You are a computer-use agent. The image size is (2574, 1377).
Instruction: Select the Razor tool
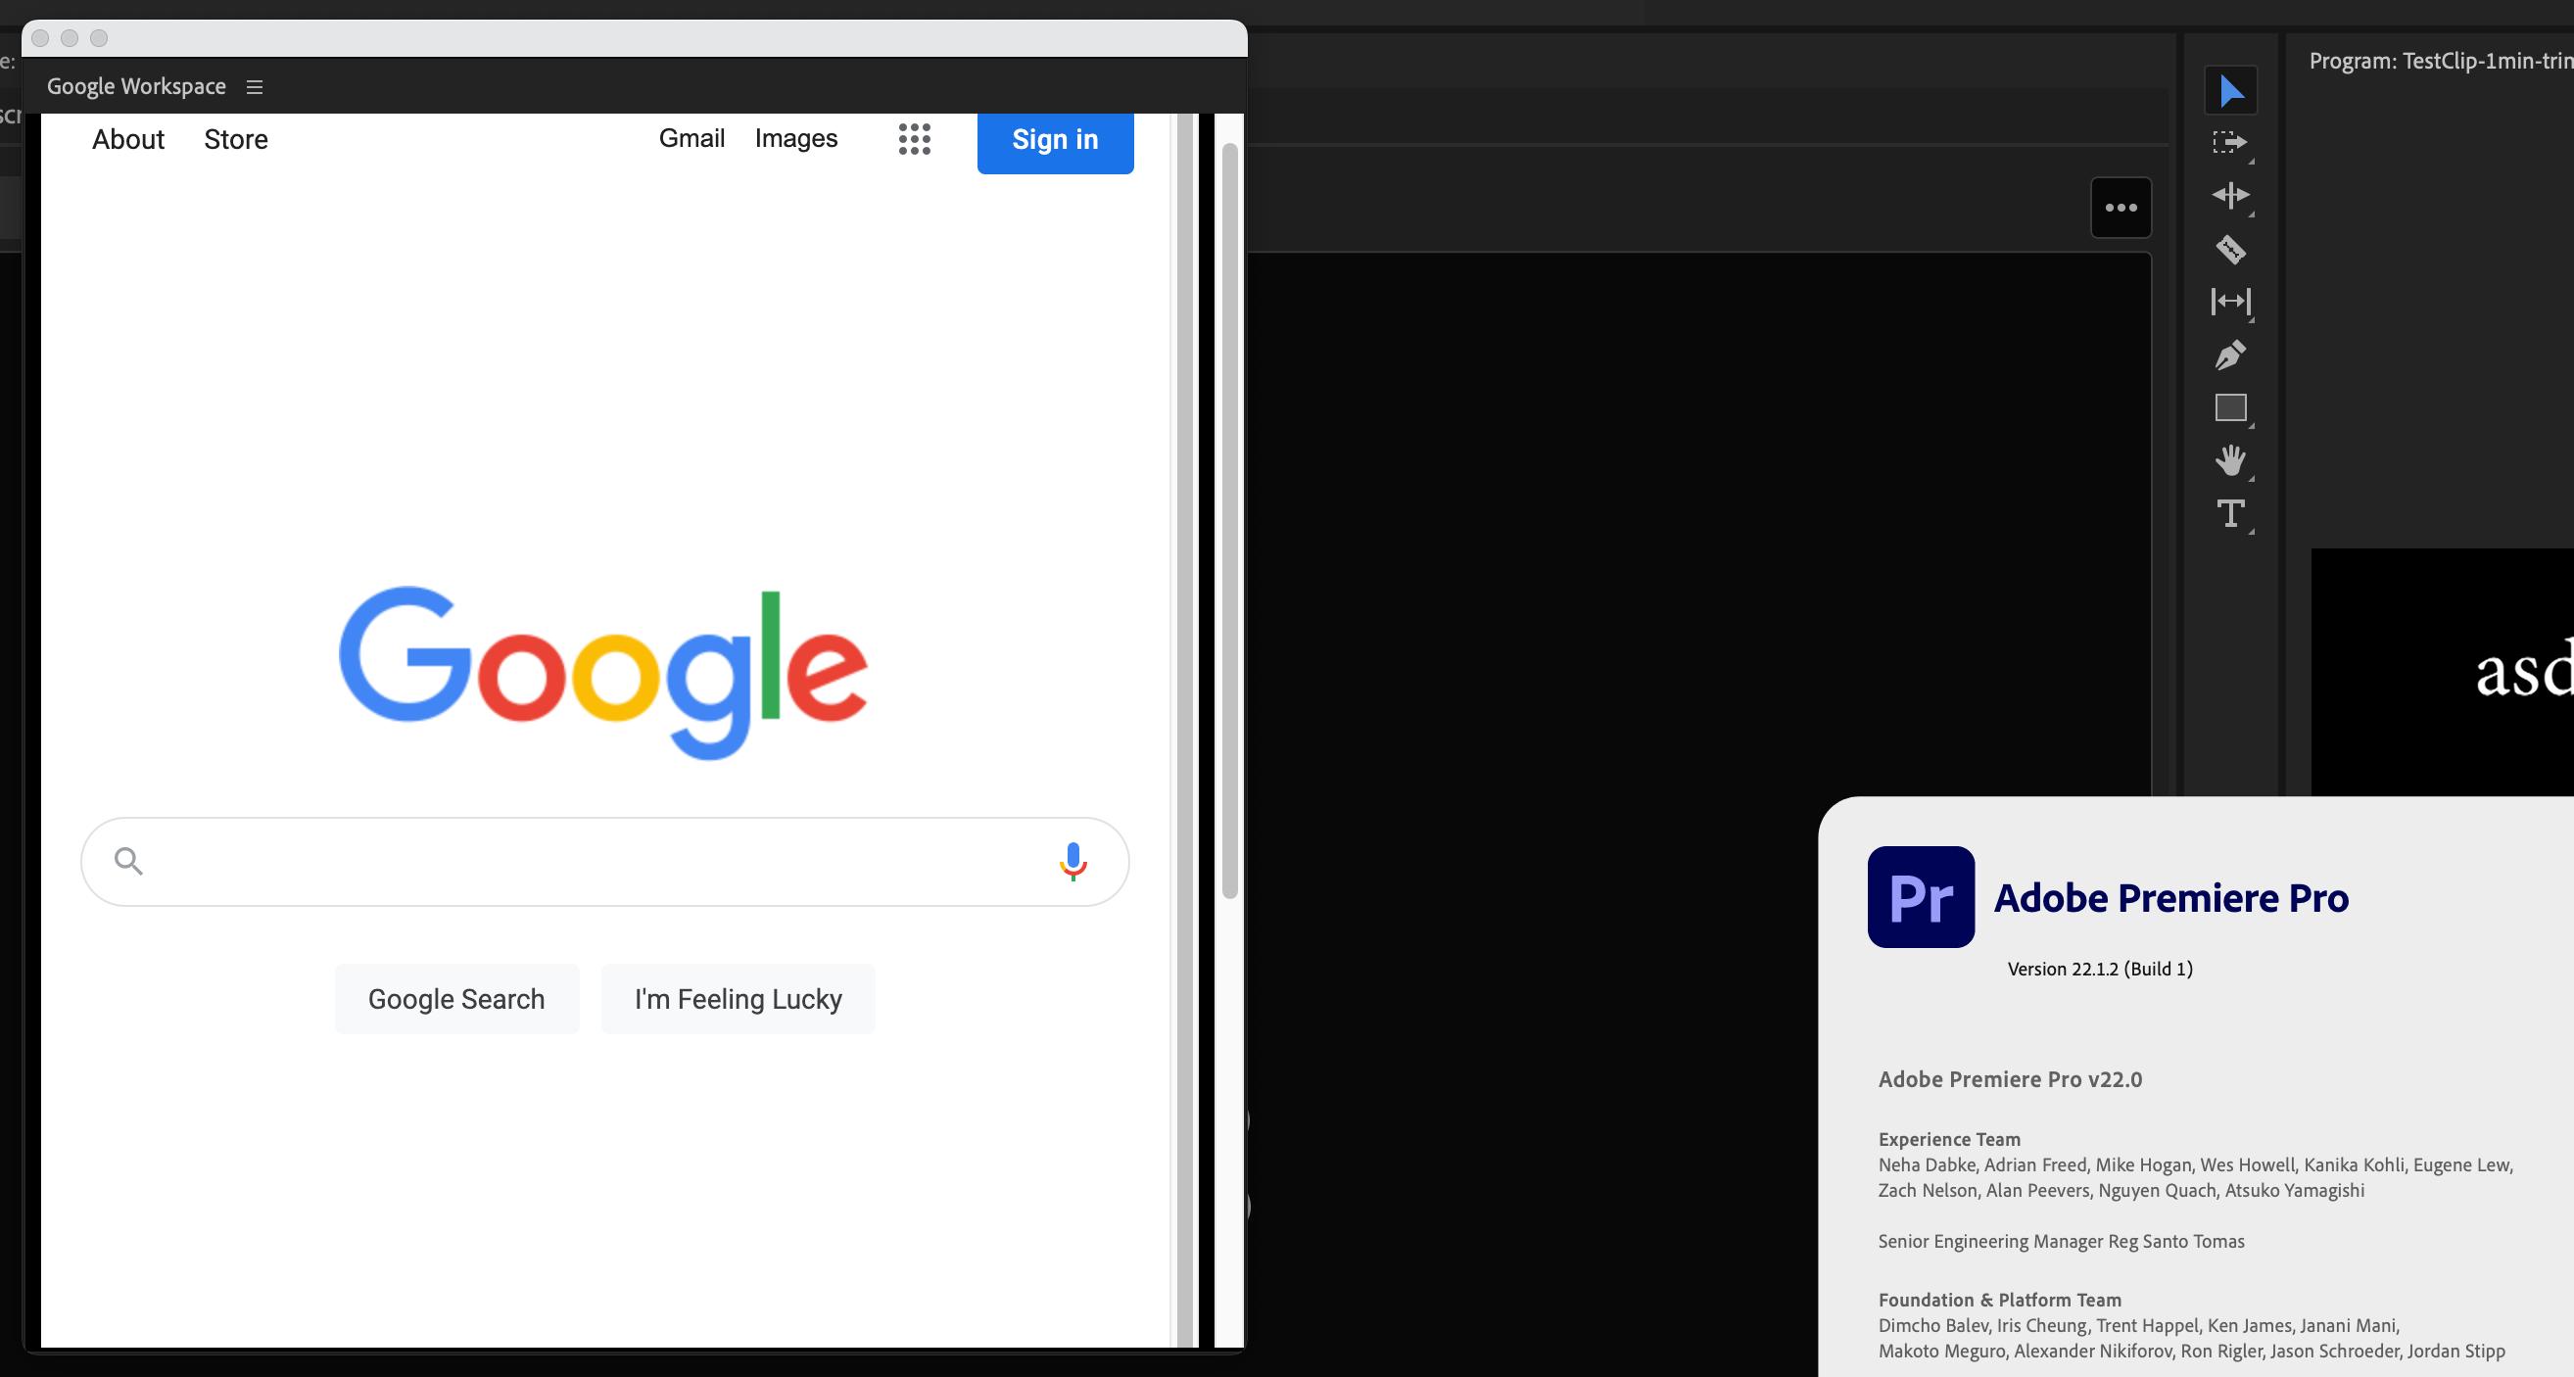coord(2230,249)
